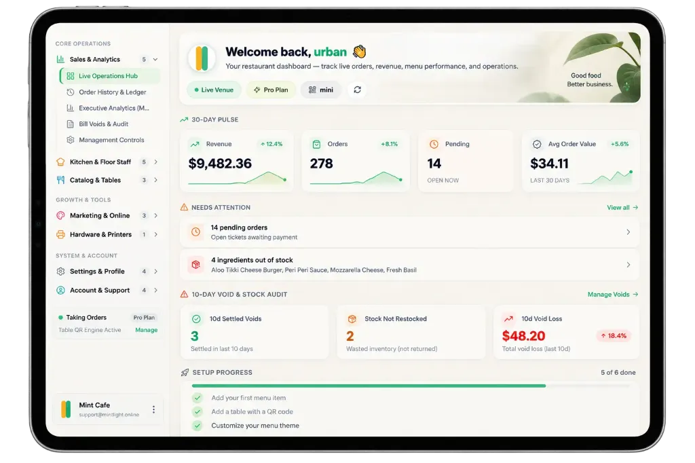
Task: Click the 18.4% void loss badge
Action: click(614, 336)
